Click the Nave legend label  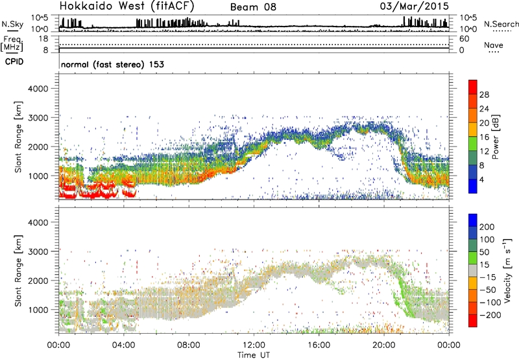[x=494, y=45]
